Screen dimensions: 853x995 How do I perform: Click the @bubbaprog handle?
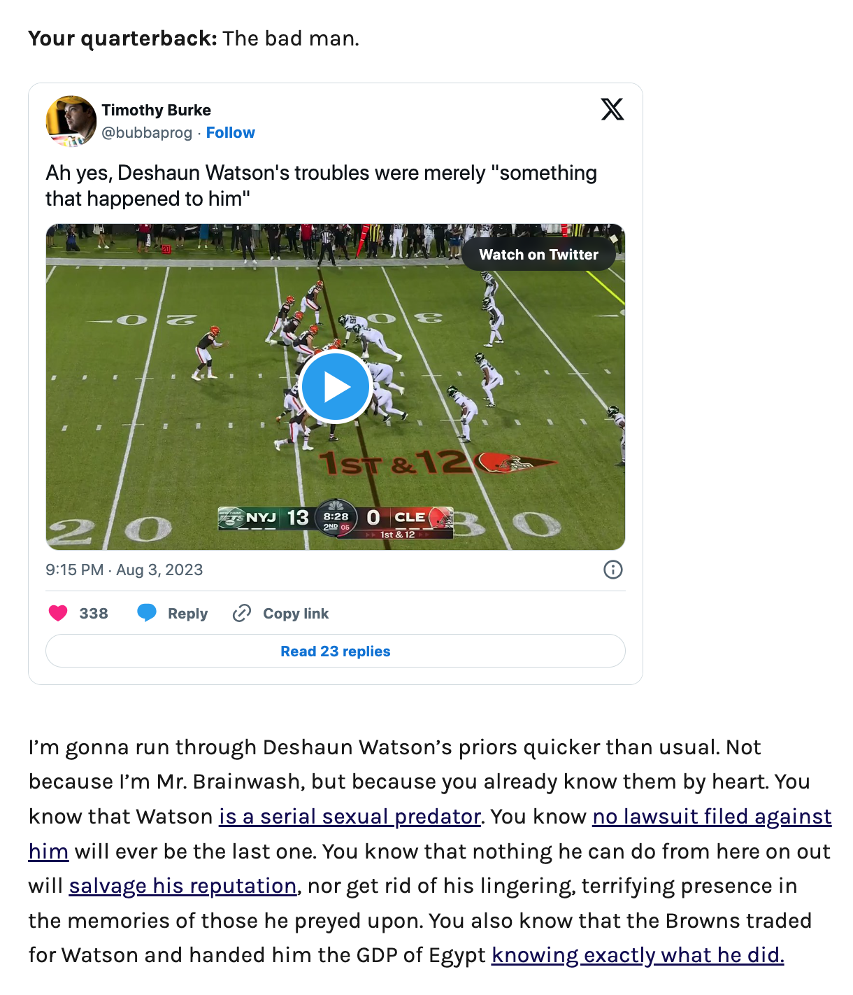(147, 132)
